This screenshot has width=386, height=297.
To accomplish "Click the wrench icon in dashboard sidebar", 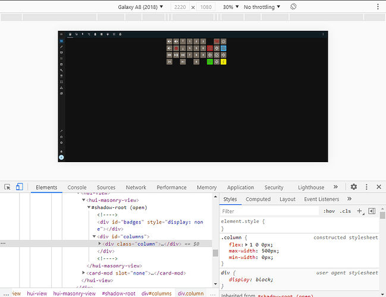I will tap(61, 70).
